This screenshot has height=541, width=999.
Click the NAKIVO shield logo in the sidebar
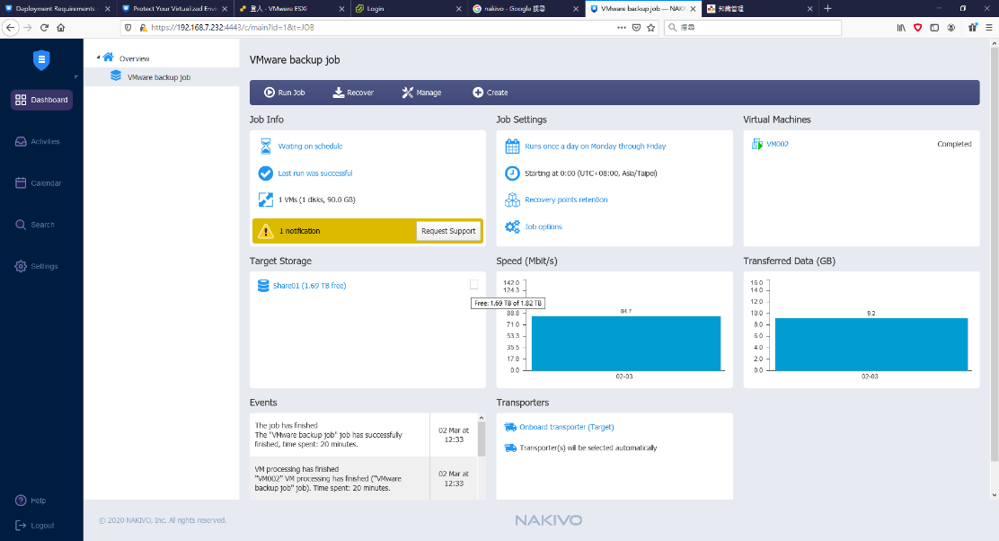point(41,60)
